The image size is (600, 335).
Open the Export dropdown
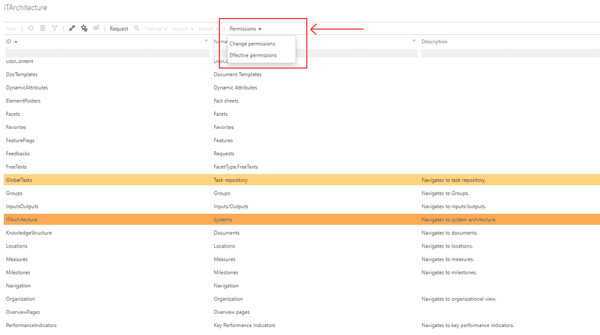[208, 29]
